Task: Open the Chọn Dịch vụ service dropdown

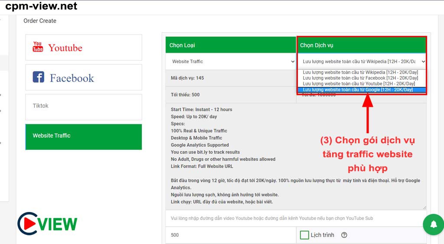Action: tap(362, 61)
